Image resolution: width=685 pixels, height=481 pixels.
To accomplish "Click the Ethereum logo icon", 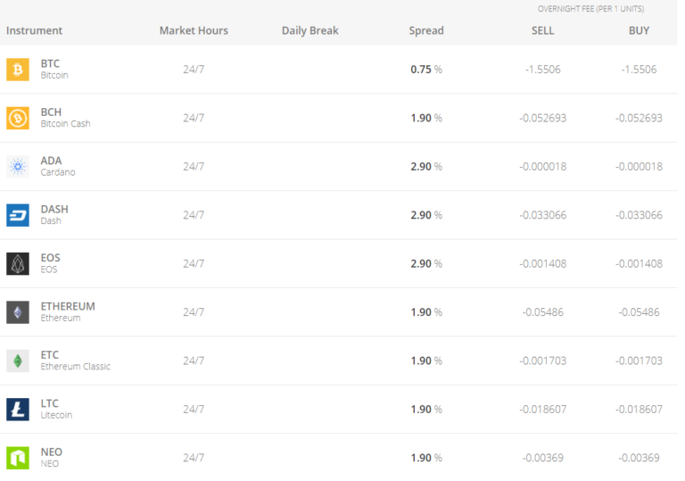I will click(18, 312).
